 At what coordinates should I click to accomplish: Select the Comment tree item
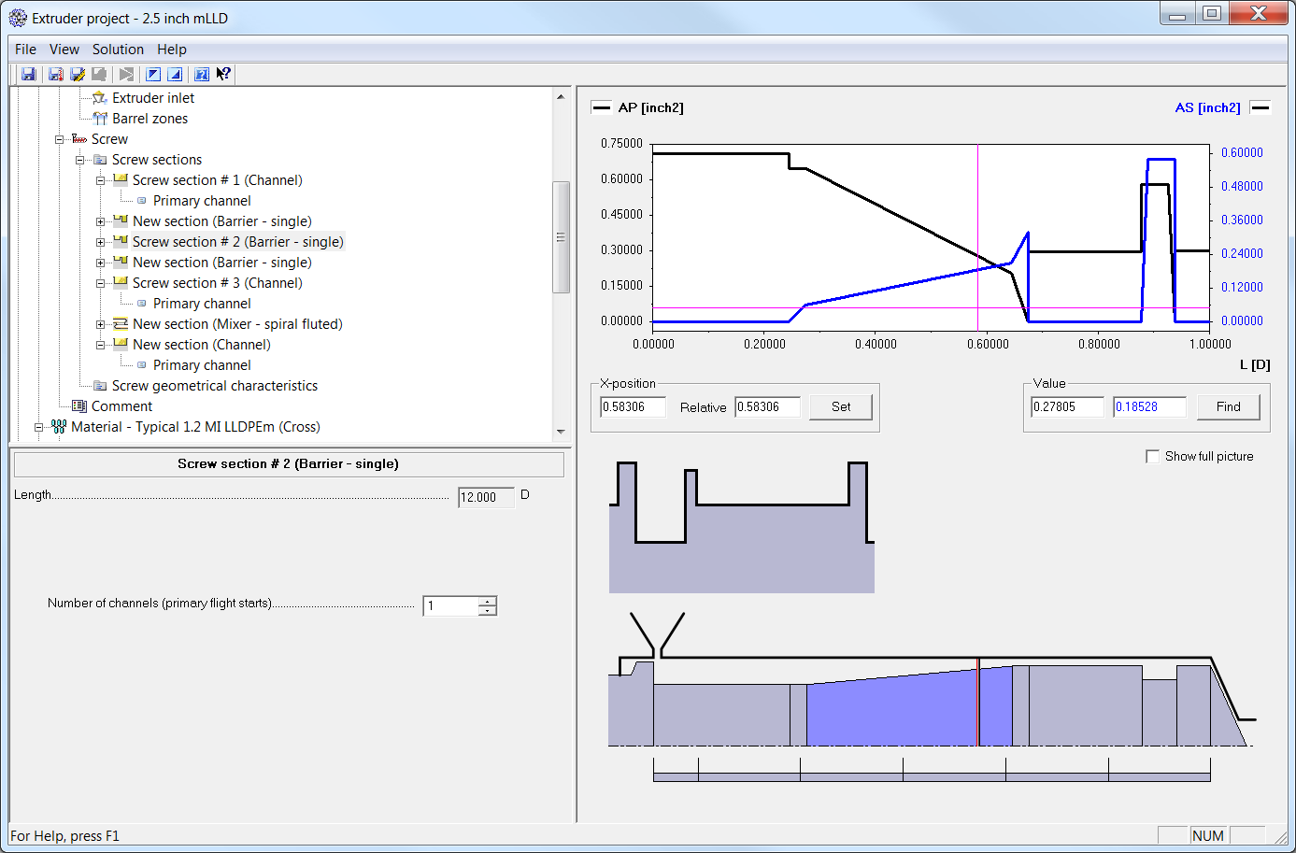point(121,406)
